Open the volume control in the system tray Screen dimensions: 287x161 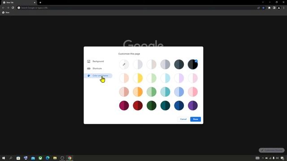click(277, 158)
